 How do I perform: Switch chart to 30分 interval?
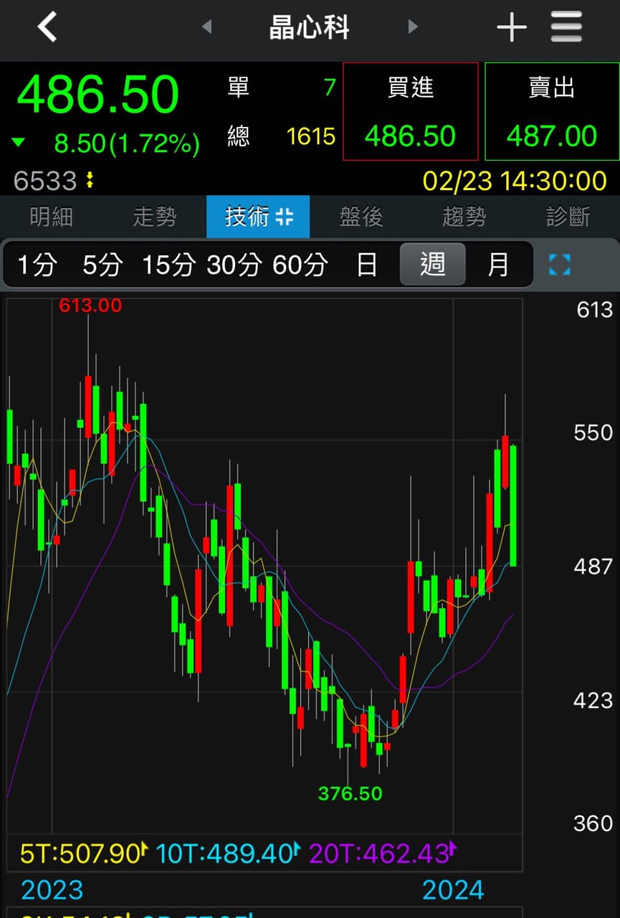tap(234, 265)
